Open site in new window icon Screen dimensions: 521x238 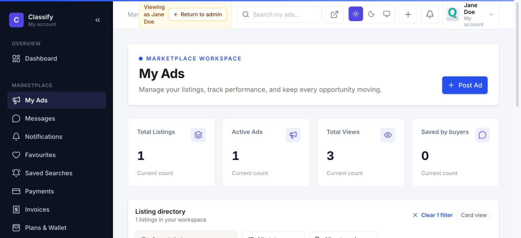(335, 15)
